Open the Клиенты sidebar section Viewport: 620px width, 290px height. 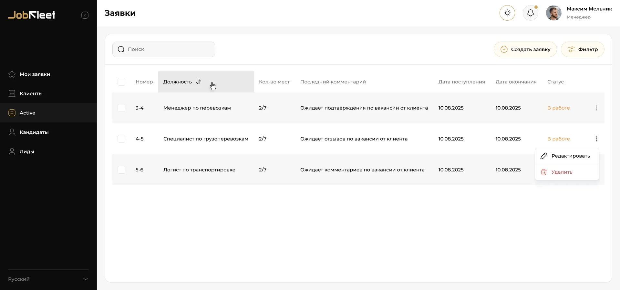click(31, 93)
